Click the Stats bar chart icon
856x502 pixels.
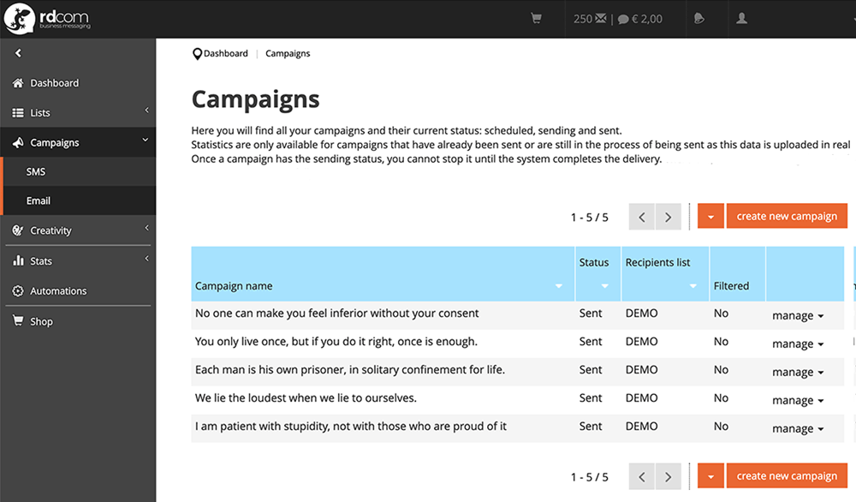pyautogui.click(x=18, y=261)
